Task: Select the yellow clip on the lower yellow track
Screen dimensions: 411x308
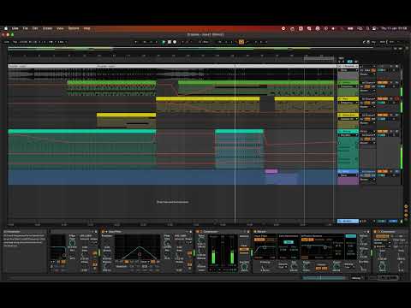Action: click(x=126, y=115)
